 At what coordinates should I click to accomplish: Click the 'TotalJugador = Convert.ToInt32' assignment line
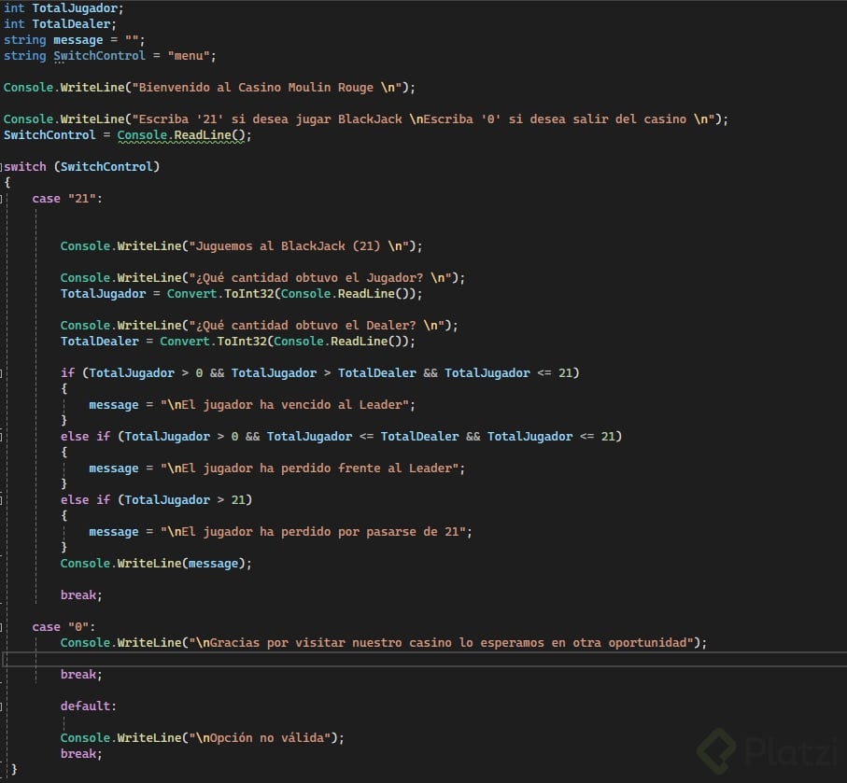(x=242, y=293)
